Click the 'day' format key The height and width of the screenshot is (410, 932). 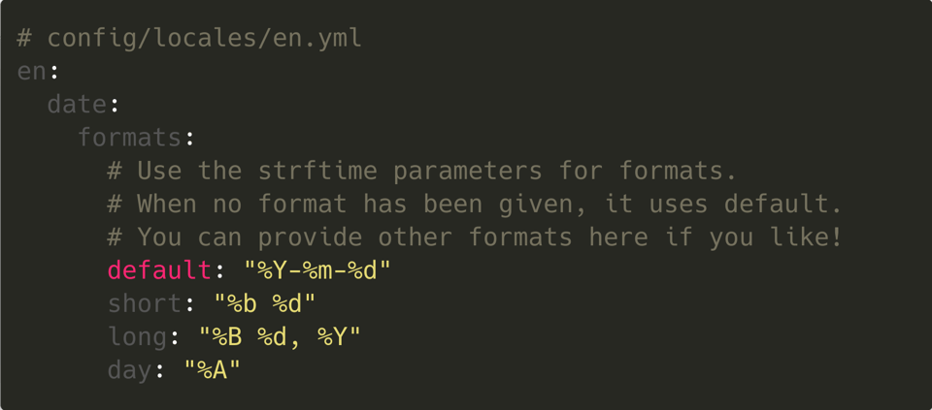pos(129,369)
